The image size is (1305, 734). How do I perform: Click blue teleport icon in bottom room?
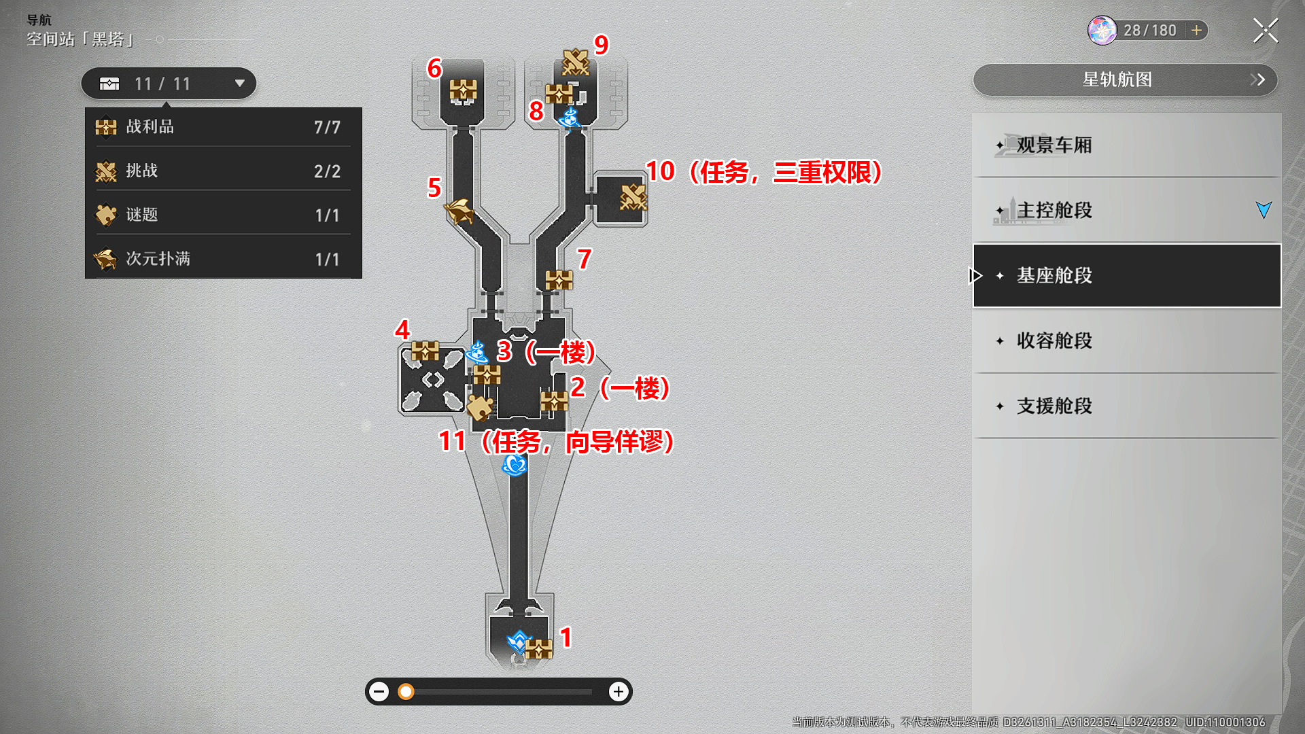[519, 642]
